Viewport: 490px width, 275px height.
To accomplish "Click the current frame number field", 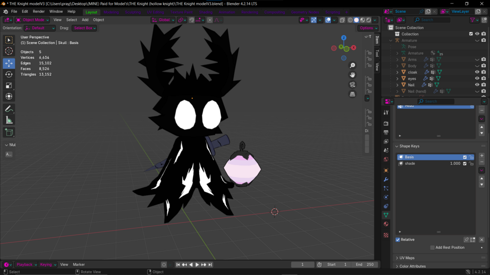I will pyautogui.click(x=302, y=265).
